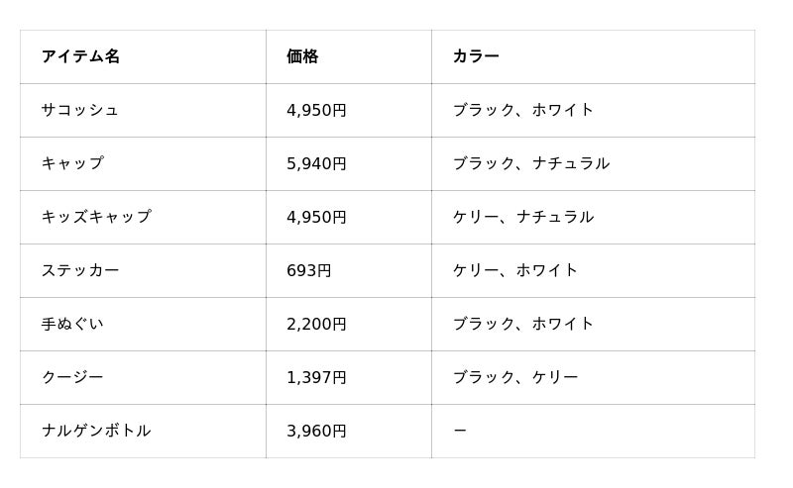Click the ケリー、ナチュラル color cell

(x=523, y=217)
